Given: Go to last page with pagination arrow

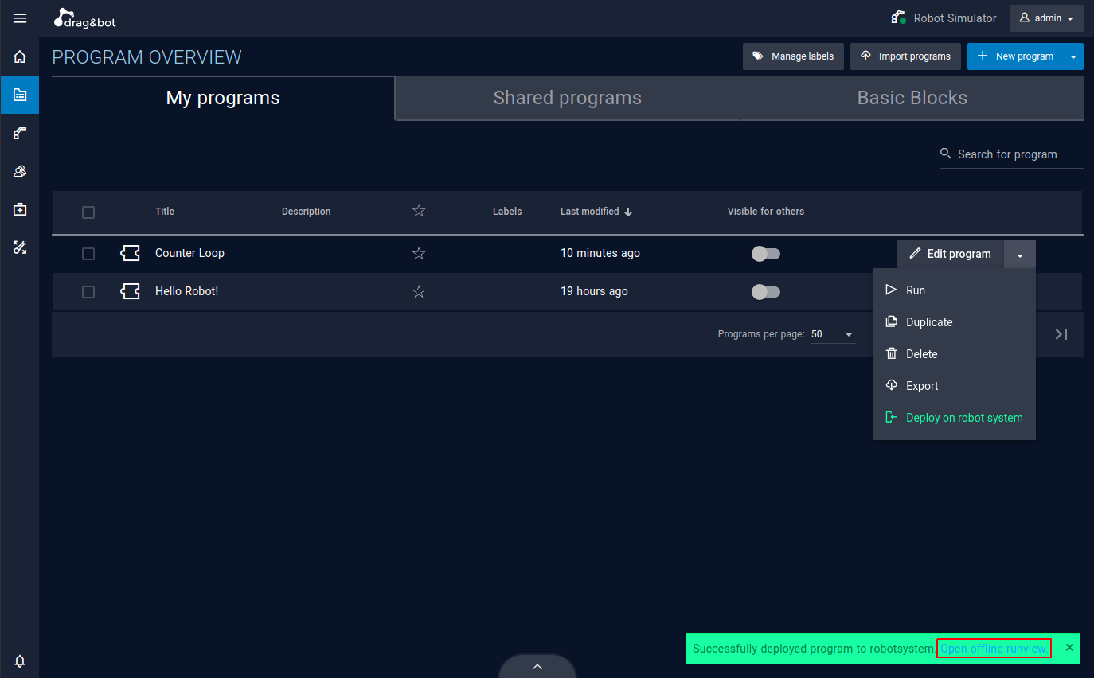Looking at the screenshot, I should pos(1061,334).
